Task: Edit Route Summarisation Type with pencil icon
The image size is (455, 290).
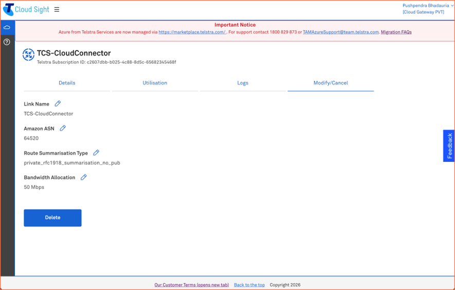Action: 96,152
